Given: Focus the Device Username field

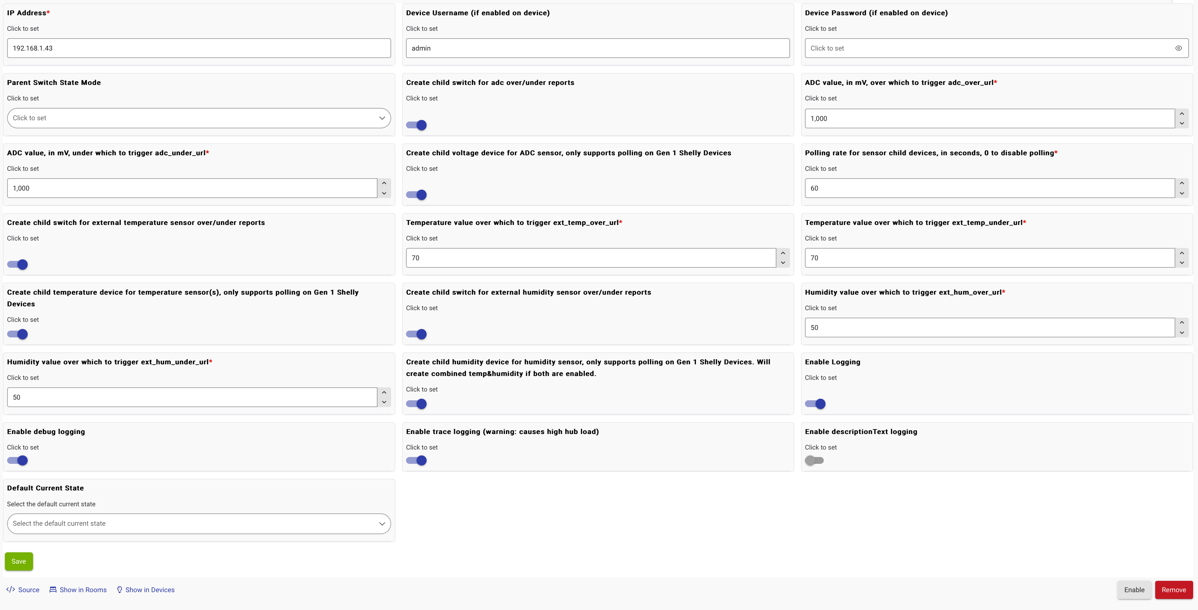Looking at the screenshot, I should [x=597, y=48].
